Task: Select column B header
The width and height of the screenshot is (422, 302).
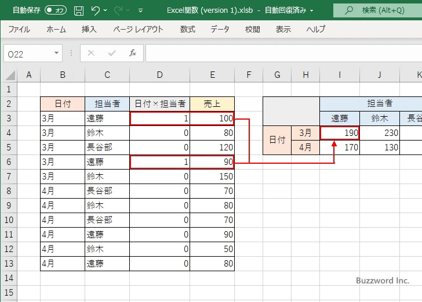Action: [x=63, y=75]
